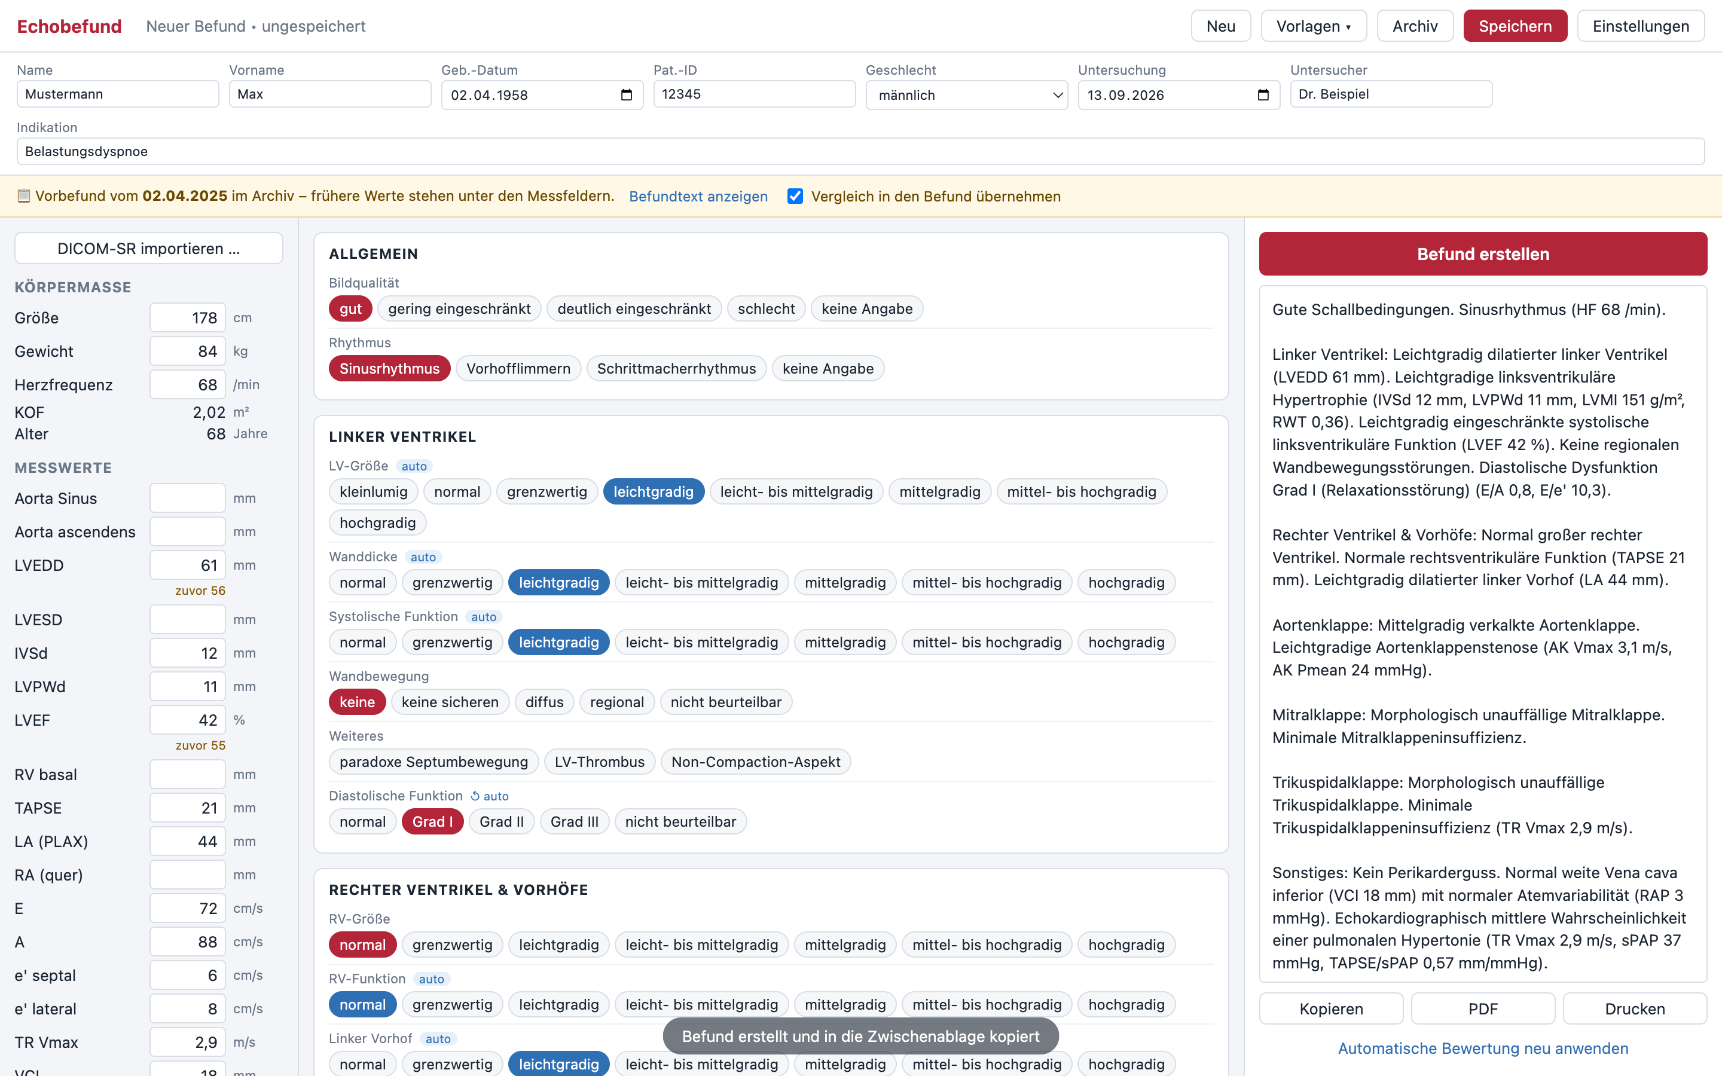The height and width of the screenshot is (1076, 1722).
Task: Set RV-Größe to 'grenzwertig'
Action: [452, 945]
